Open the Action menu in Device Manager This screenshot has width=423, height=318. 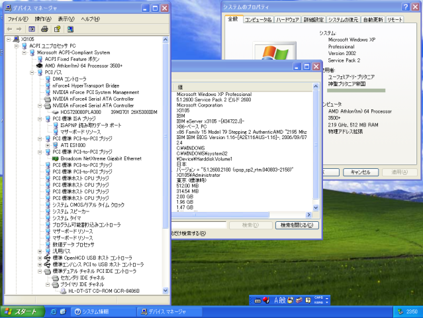pyautogui.click(x=43, y=19)
